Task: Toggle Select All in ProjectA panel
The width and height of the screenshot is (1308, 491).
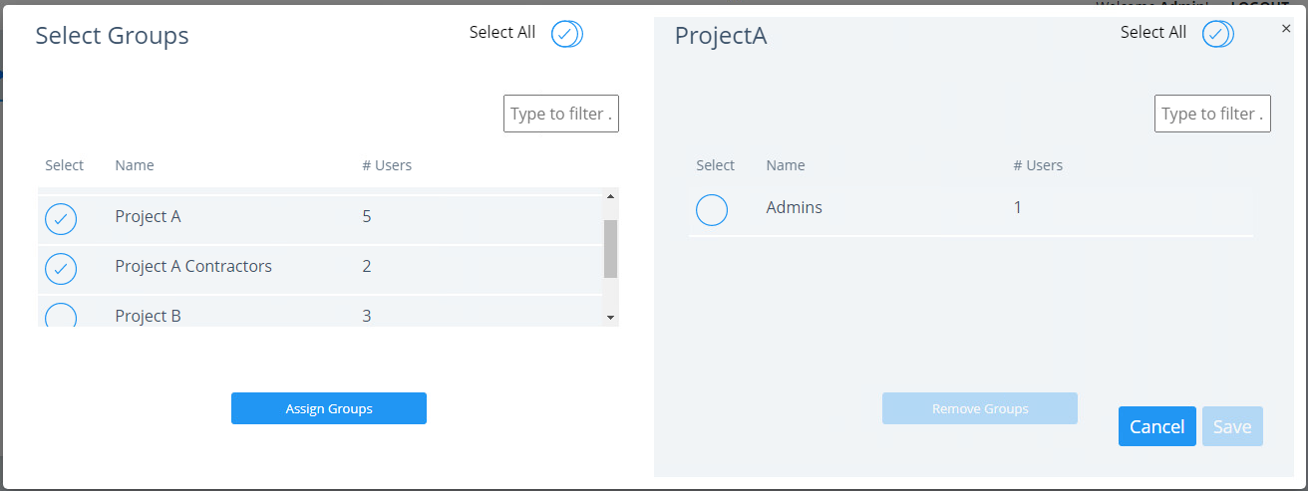Action: click(x=1217, y=34)
